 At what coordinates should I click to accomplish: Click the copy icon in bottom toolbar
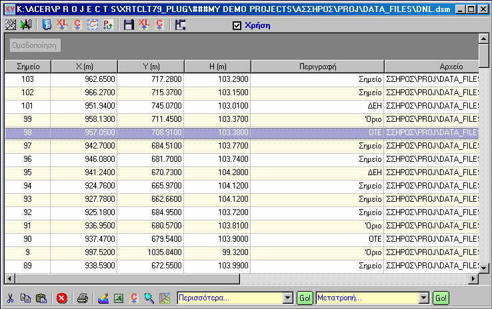26,298
